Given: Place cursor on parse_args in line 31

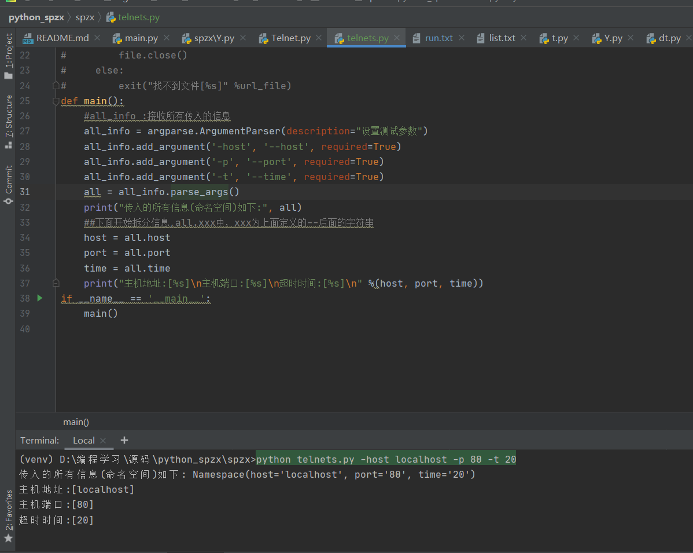Looking at the screenshot, I should (200, 192).
